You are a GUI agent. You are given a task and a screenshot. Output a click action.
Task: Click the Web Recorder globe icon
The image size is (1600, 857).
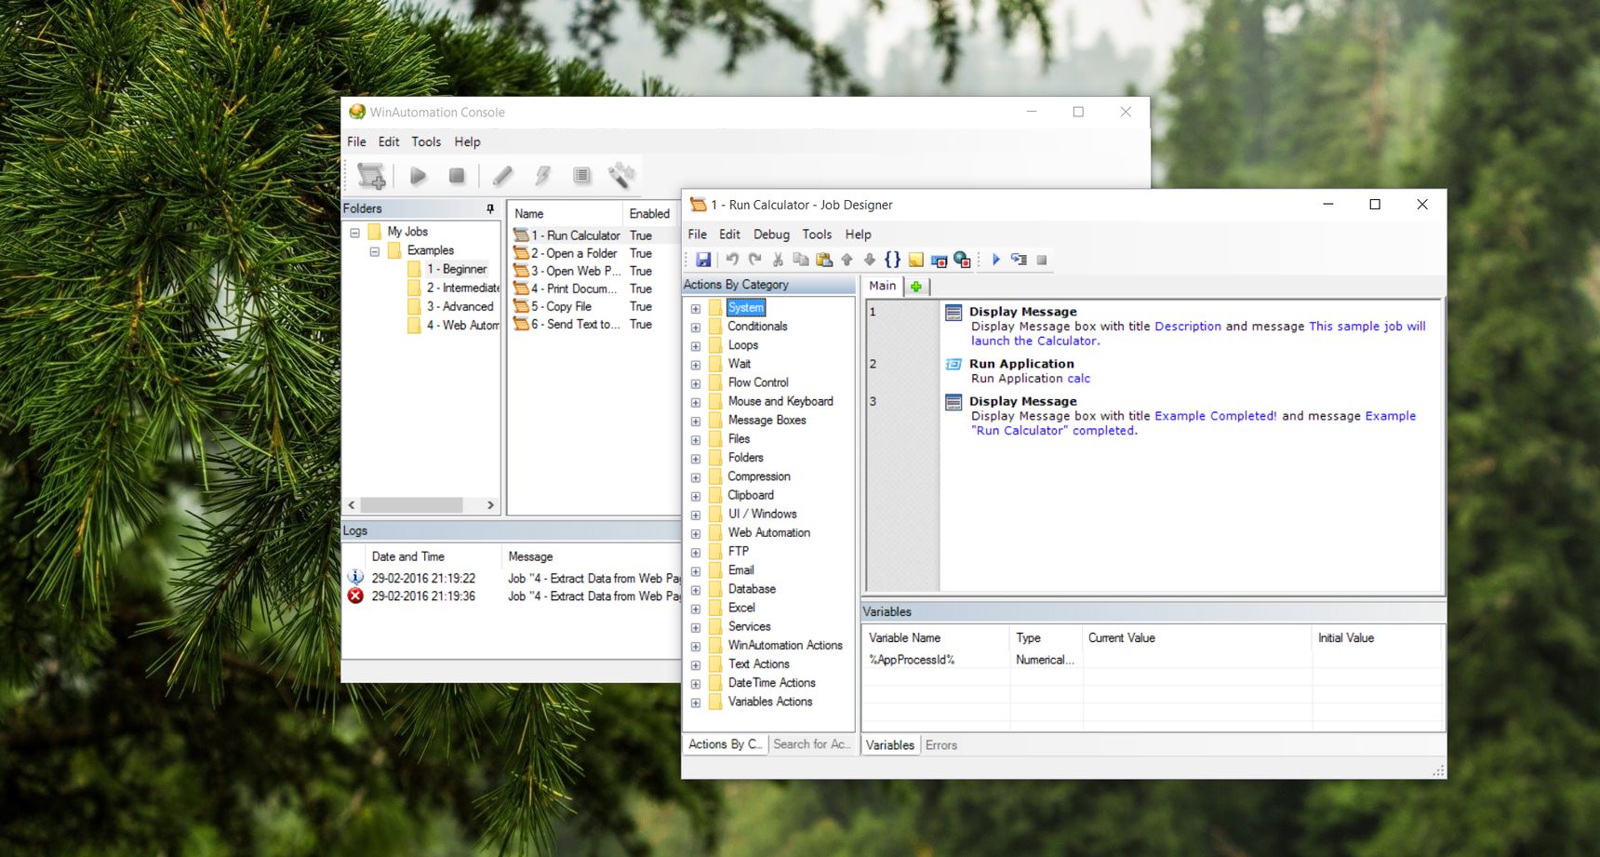coord(962,260)
